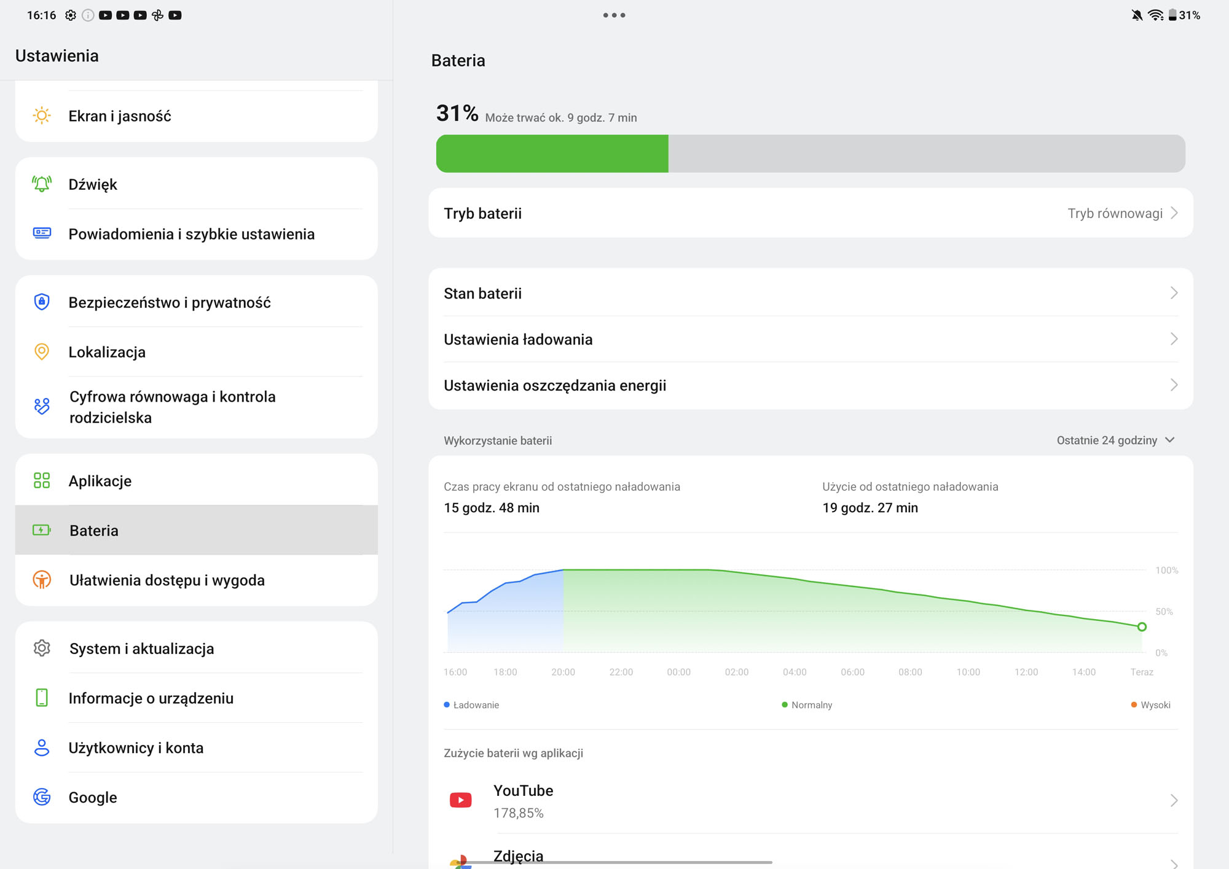
Task: Tap the sun icon for Ekran i jasność
Action: 42,115
